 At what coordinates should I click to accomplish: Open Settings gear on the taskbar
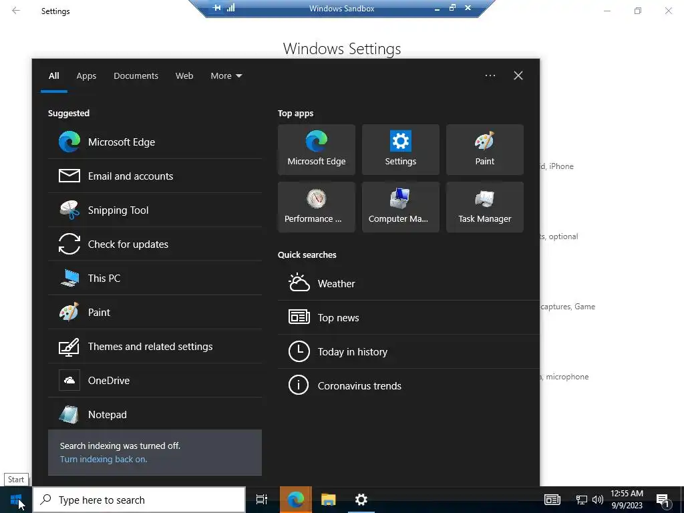[x=361, y=500]
